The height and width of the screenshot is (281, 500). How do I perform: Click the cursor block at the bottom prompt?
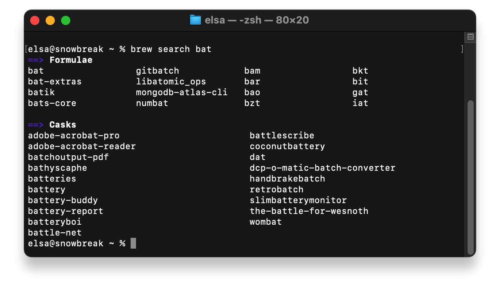(133, 243)
